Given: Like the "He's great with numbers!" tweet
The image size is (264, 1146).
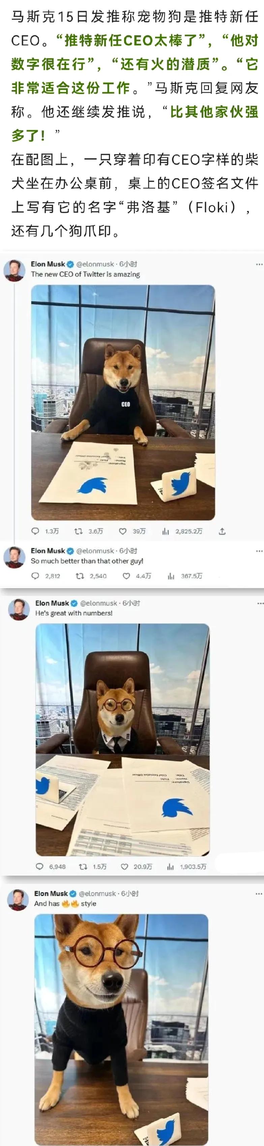Looking at the screenshot, I should 125,866.
